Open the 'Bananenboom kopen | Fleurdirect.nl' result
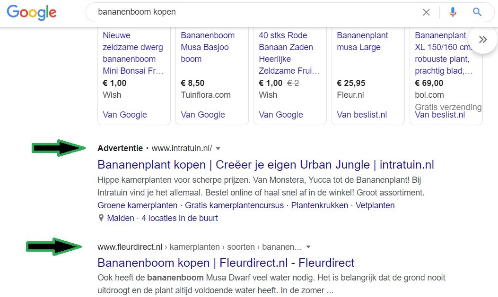 tap(226, 263)
